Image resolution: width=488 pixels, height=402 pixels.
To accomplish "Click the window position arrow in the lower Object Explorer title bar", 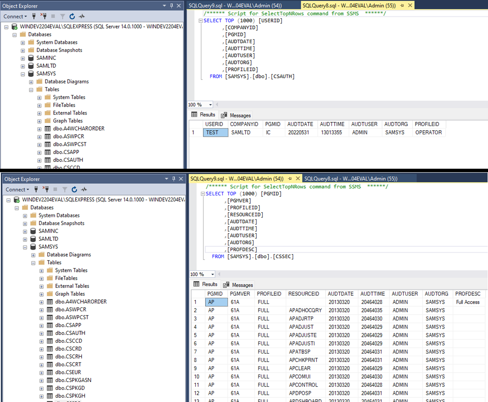I will 167,179.
